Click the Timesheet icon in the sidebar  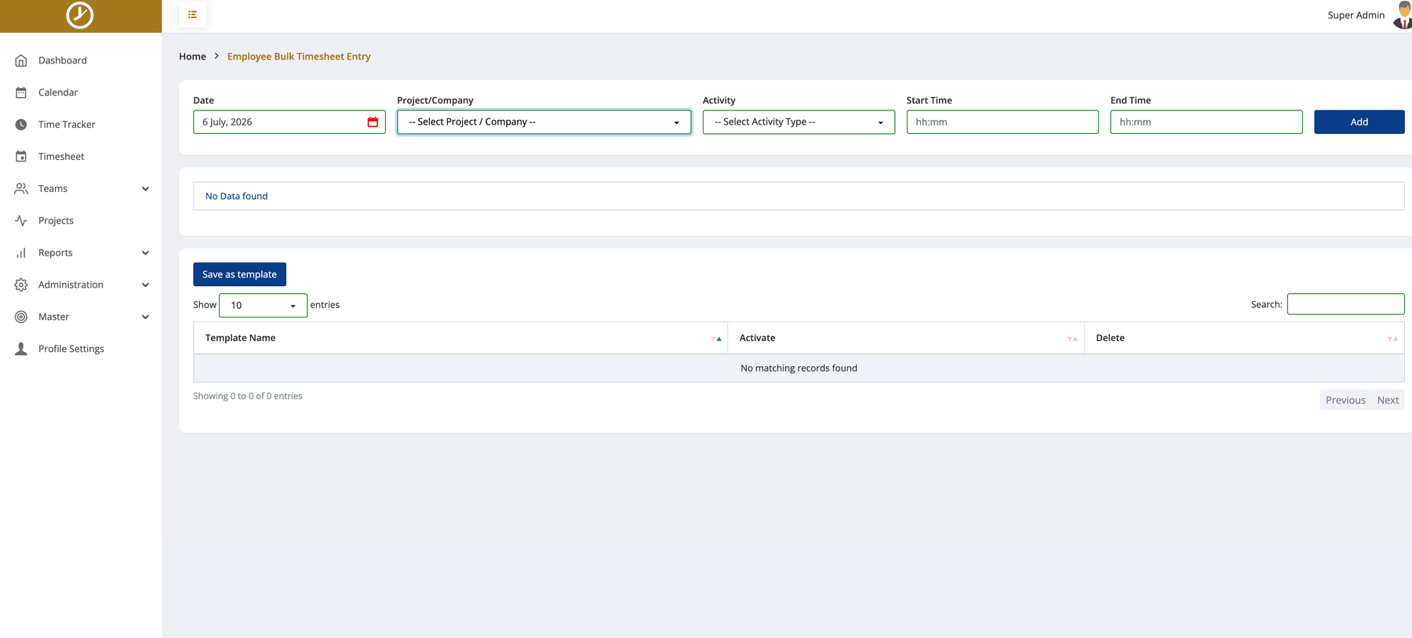pos(21,157)
